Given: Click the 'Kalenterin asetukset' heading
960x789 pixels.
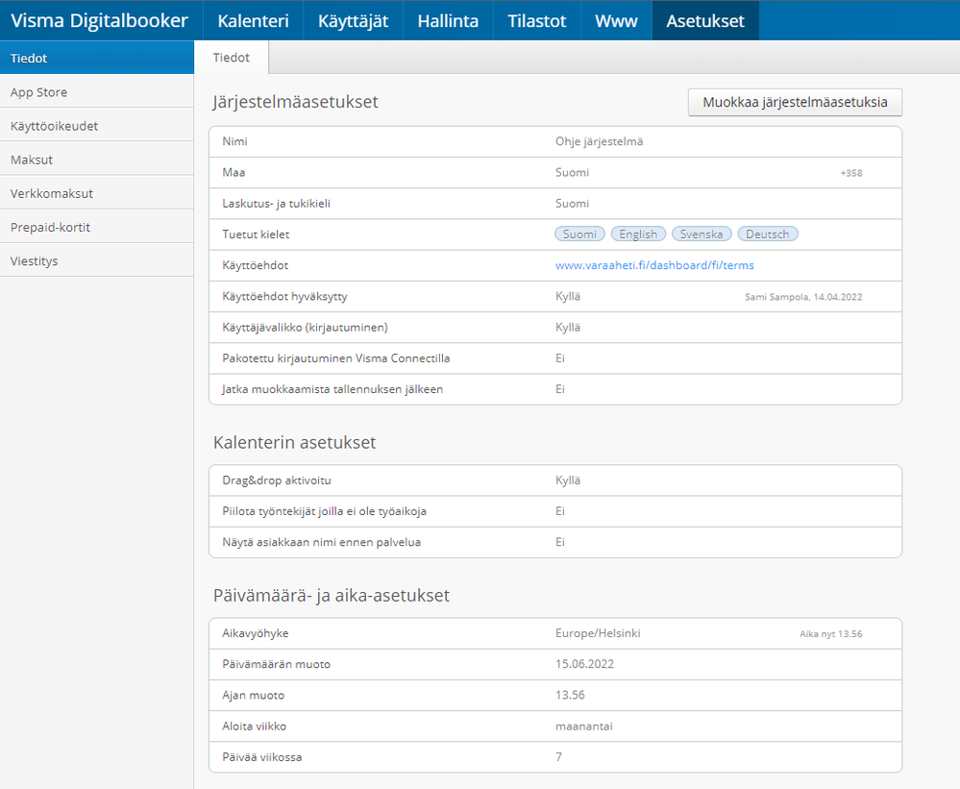Looking at the screenshot, I should [x=294, y=442].
